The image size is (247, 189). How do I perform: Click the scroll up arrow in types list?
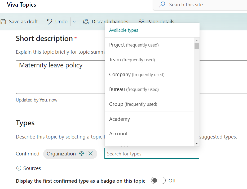197,40
